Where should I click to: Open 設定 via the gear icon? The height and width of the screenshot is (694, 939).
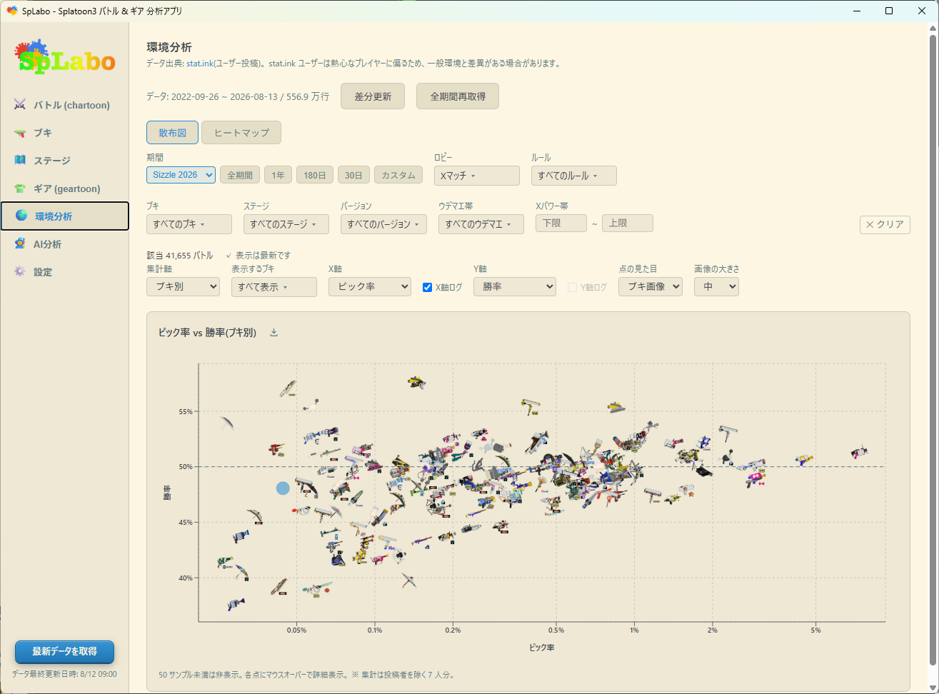click(20, 272)
